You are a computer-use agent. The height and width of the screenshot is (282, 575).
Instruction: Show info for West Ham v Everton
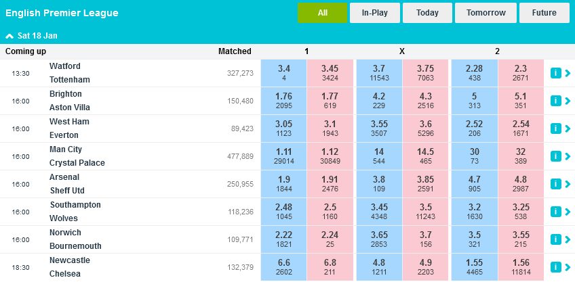pos(555,128)
